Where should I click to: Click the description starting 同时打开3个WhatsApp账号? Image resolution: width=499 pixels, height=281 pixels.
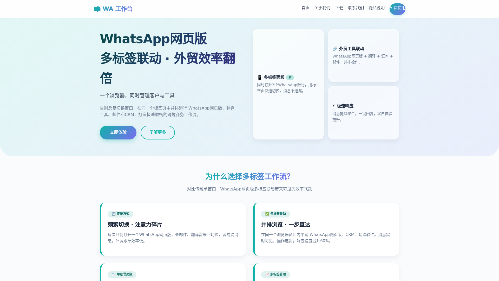(x=286, y=88)
